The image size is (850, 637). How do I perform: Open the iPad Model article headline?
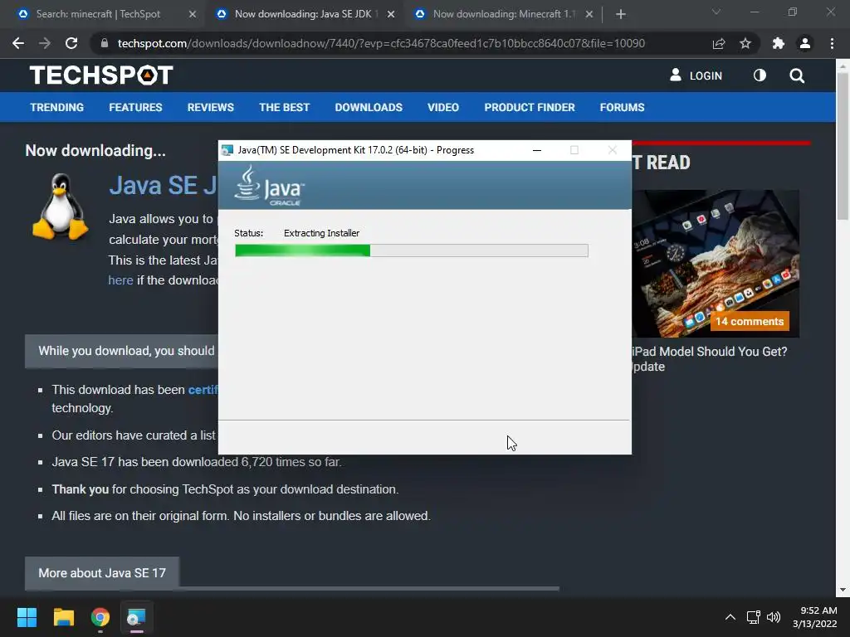coord(709,358)
